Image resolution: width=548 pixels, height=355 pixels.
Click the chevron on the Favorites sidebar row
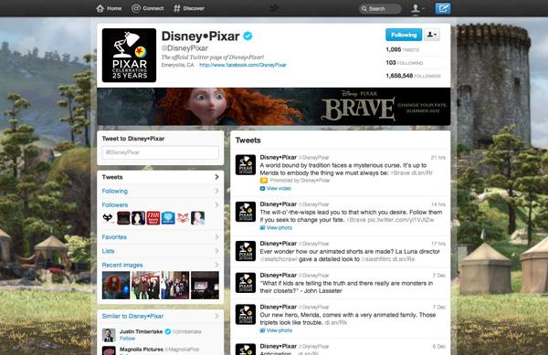tap(216, 237)
